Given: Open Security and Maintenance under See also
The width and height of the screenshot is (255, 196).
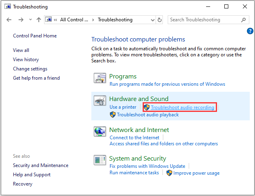Looking at the screenshot, I should [41, 165].
